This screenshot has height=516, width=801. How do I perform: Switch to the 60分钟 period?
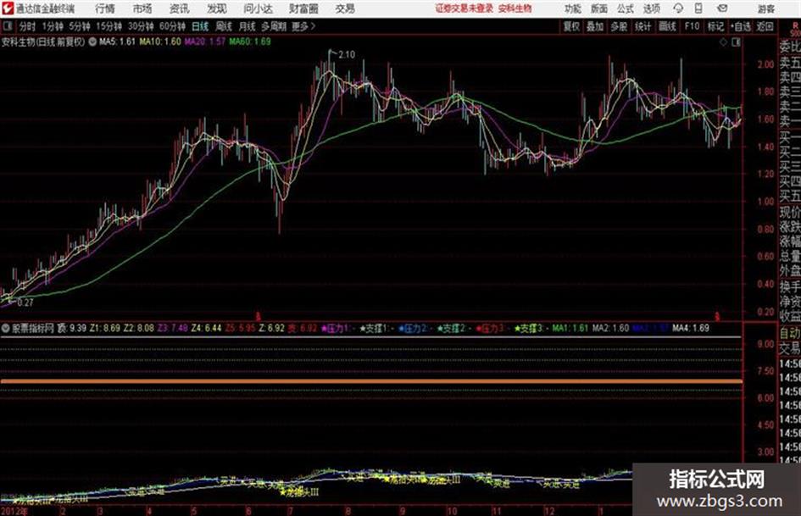click(172, 26)
